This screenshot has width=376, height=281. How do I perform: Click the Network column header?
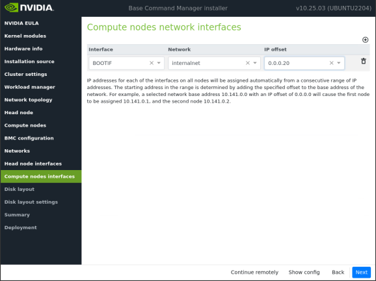(x=180, y=49)
